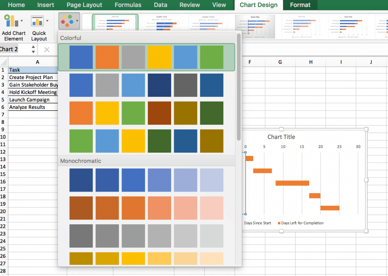Click the Change Colors icon
The width and height of the screenshot is (388, 276).
(x=68, y=21)
